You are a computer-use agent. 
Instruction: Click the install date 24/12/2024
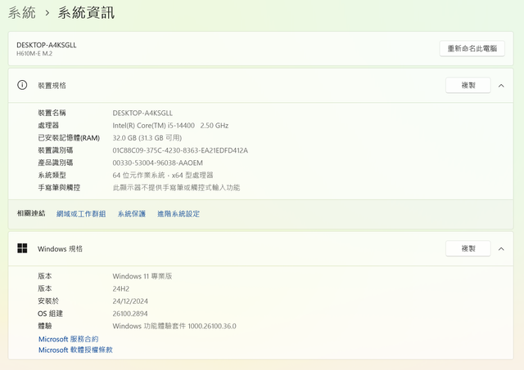click(130, 301)
